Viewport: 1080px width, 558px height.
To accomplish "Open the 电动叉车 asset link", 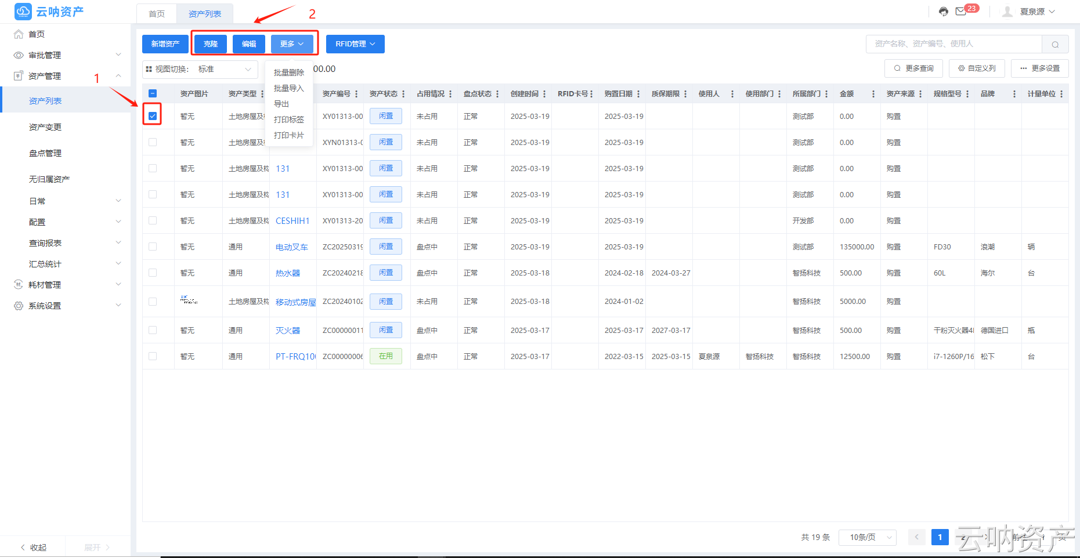I will point(292,247).
